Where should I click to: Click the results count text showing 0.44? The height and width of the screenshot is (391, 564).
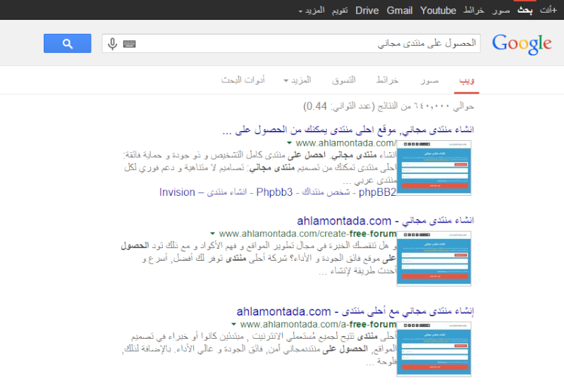coord(388,106)
